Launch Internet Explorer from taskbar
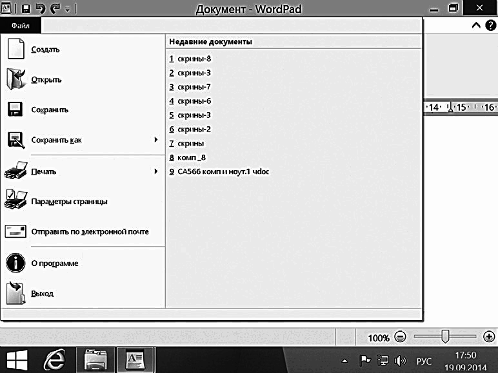 coord(55,359)
